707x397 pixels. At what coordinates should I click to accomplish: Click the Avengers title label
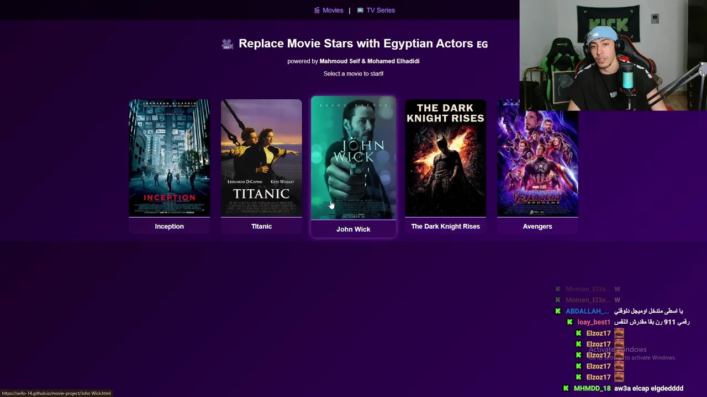537,226
